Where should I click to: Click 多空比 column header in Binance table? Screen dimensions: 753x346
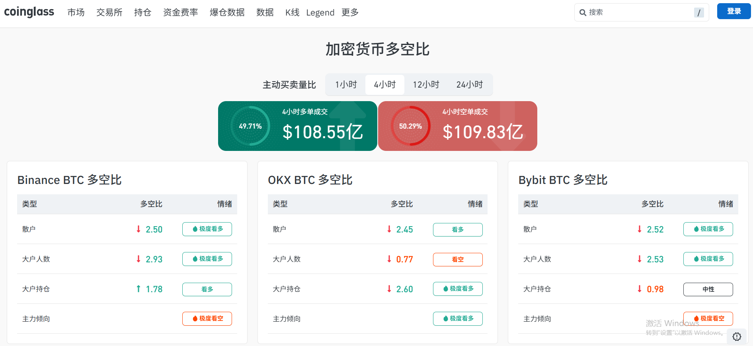tap(151, 204)
